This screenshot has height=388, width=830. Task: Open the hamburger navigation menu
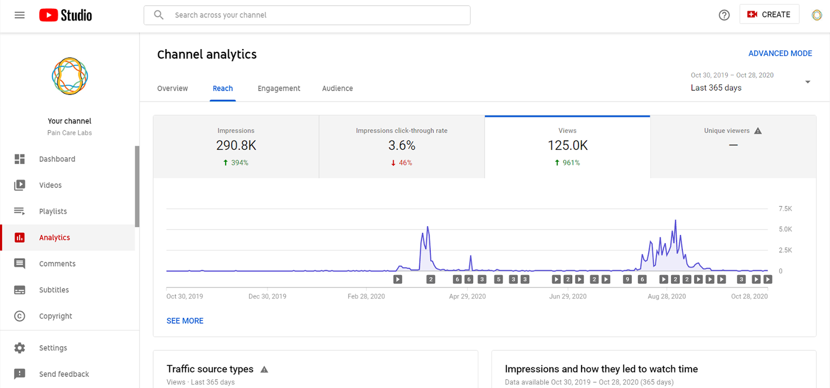20,15
